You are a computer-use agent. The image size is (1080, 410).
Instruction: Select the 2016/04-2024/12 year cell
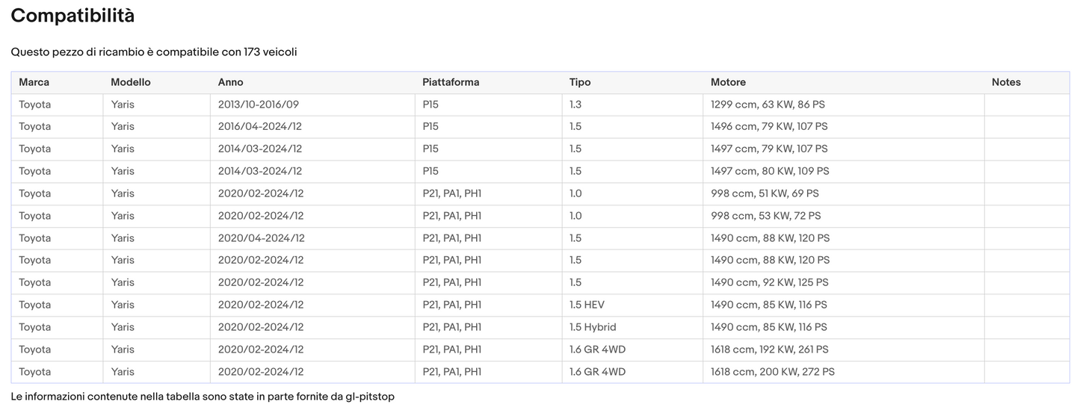260,127
